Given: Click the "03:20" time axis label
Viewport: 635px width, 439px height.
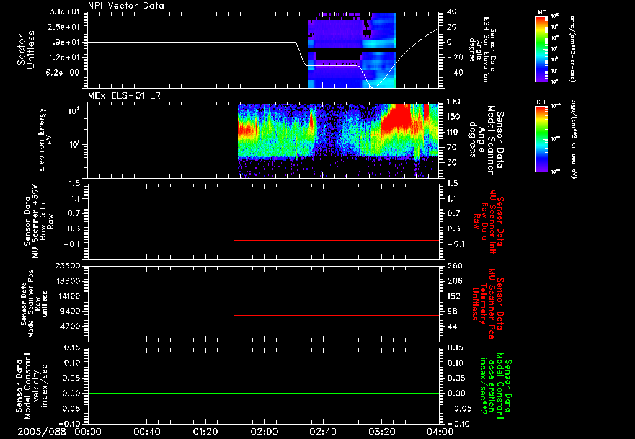Looking at the screenshot, I should [381, 432].
